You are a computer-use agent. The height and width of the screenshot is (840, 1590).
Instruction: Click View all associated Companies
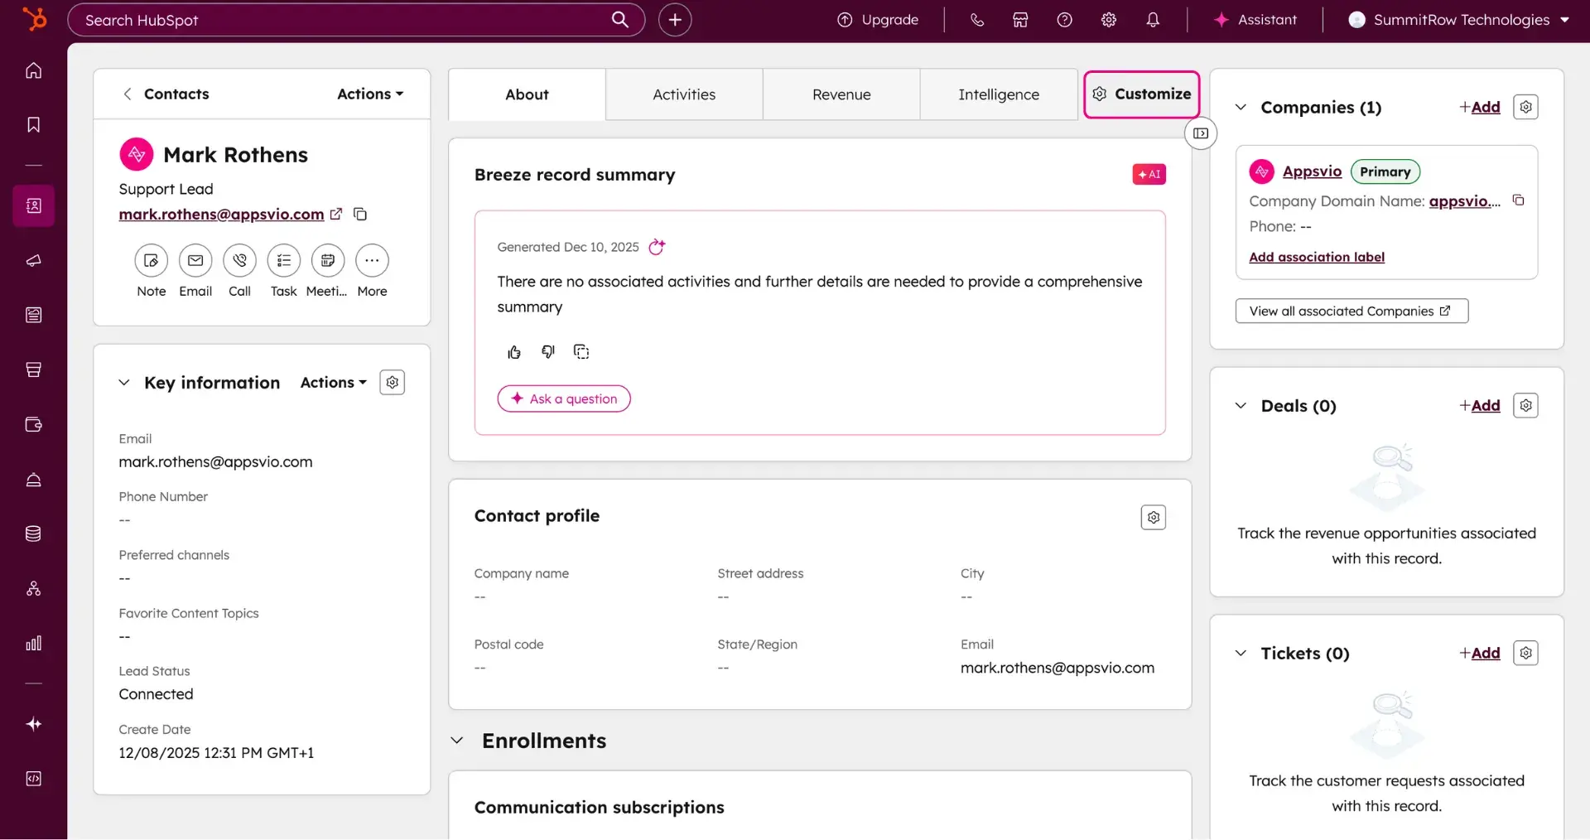[x=1351, y=311]
